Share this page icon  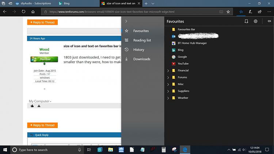pos(260,12)
